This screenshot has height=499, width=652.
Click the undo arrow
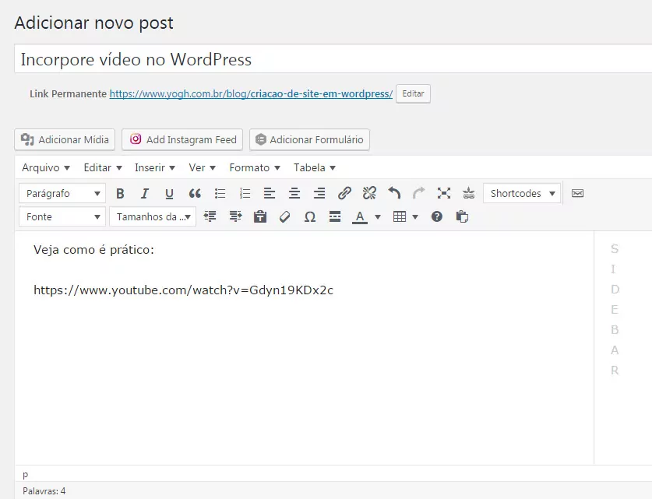pos(394,194)
